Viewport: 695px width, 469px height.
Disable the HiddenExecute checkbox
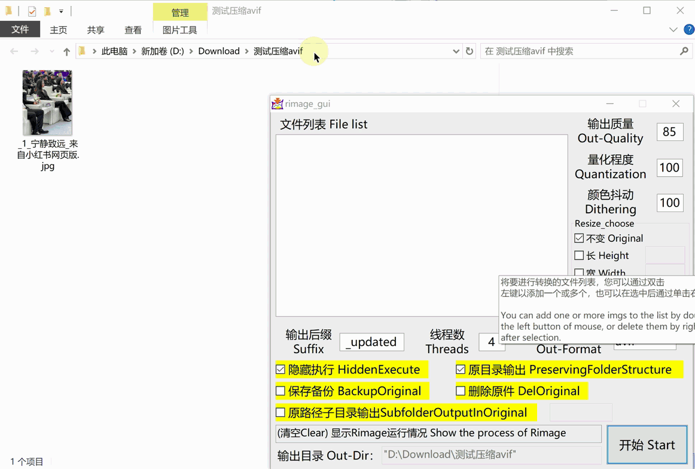pos(281,370)
